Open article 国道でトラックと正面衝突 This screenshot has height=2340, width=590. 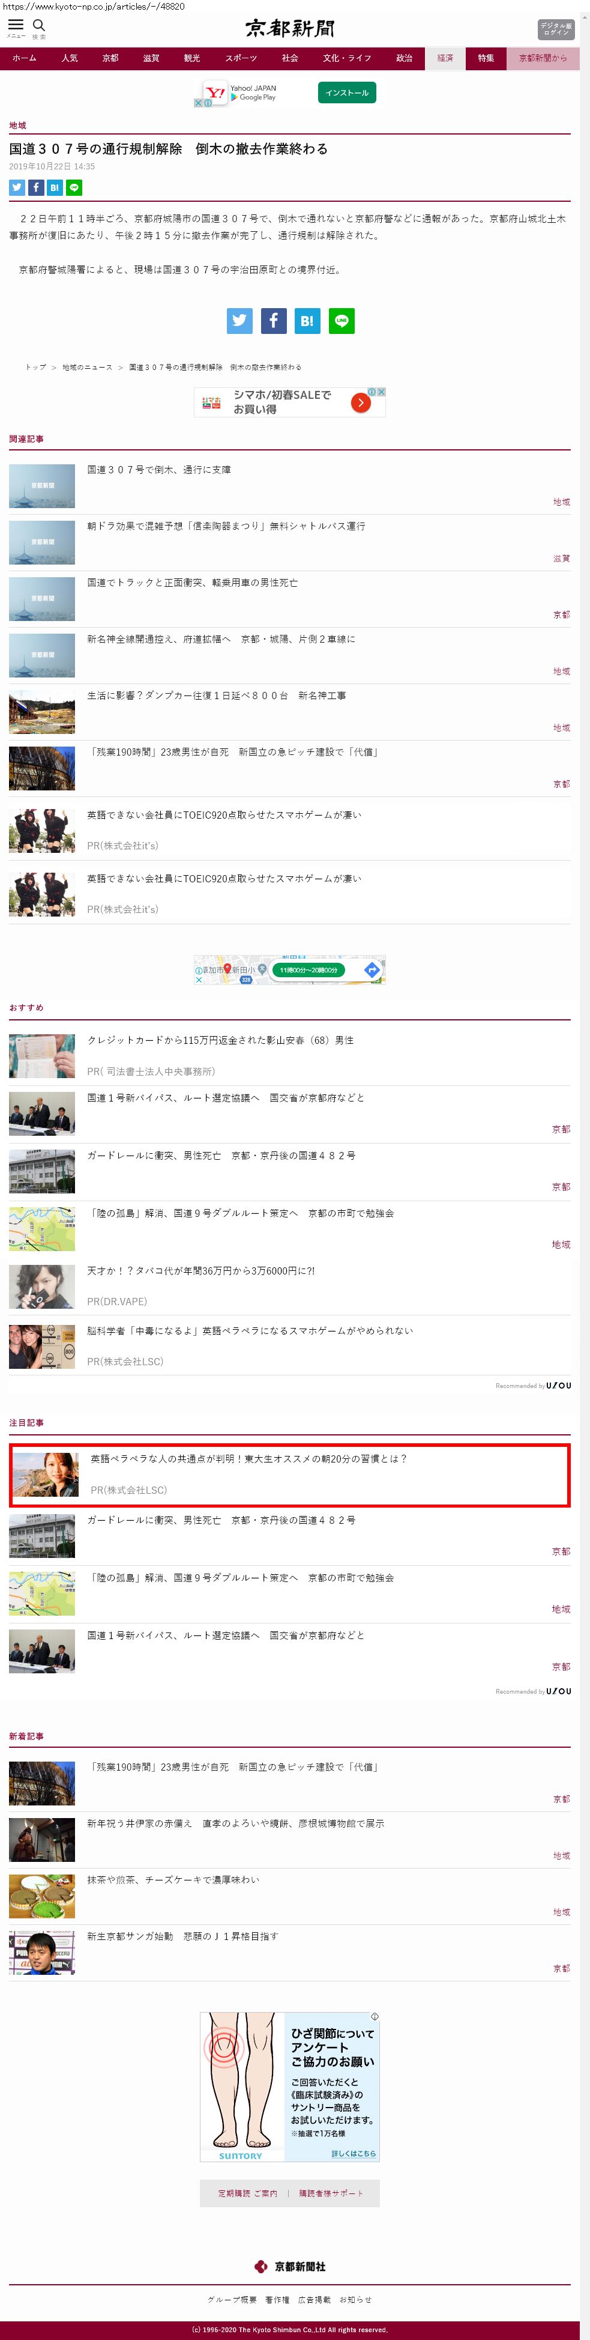coord(193,582)
